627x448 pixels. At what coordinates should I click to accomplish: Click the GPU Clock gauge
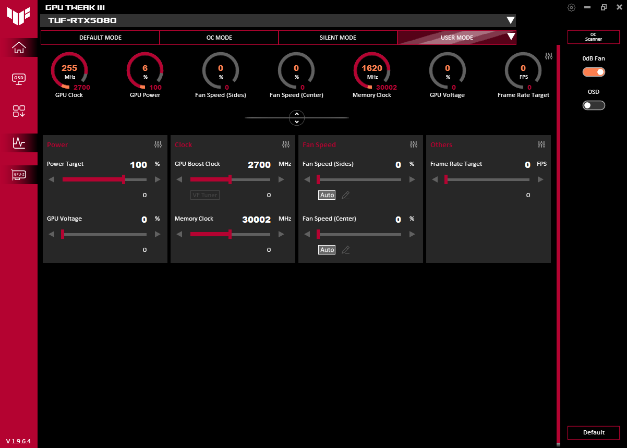69,70
